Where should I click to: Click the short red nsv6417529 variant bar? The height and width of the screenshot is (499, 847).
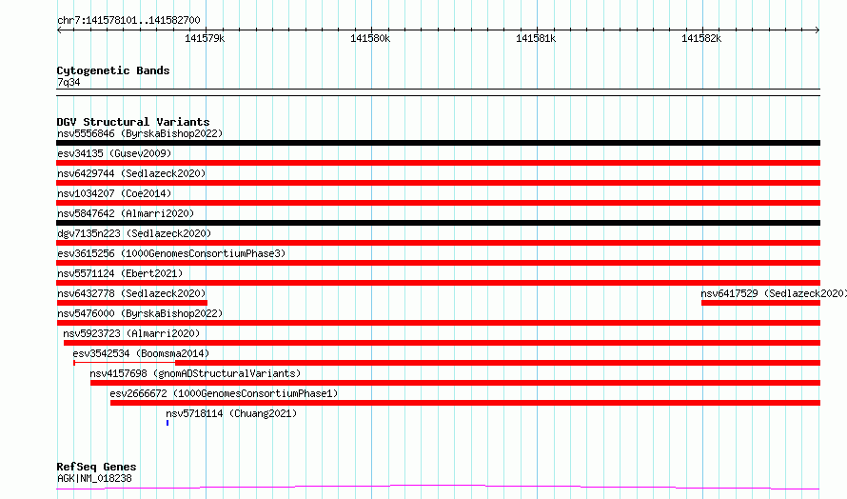(x=760, y=303)
